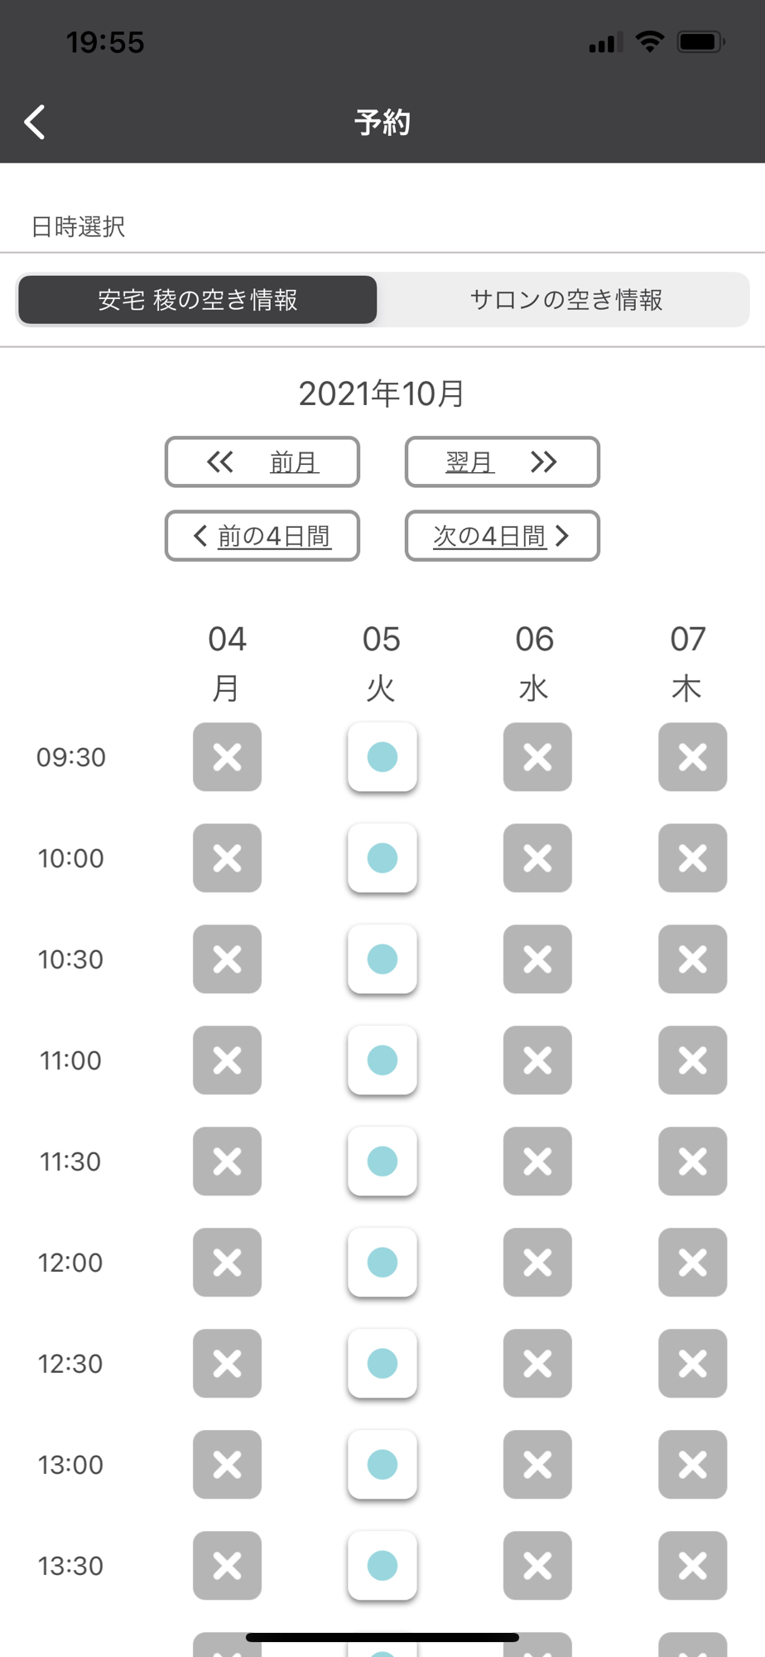
Task: Tap unavailable X at 12:00 Thursday 07
Action: coord(693,1262)
